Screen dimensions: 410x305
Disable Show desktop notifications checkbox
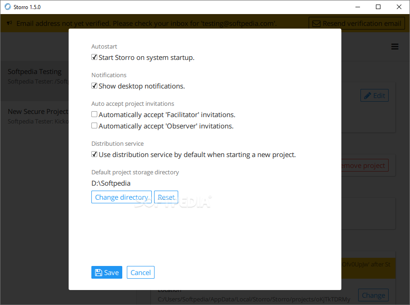pyautogui.click(x=95, y=86)
